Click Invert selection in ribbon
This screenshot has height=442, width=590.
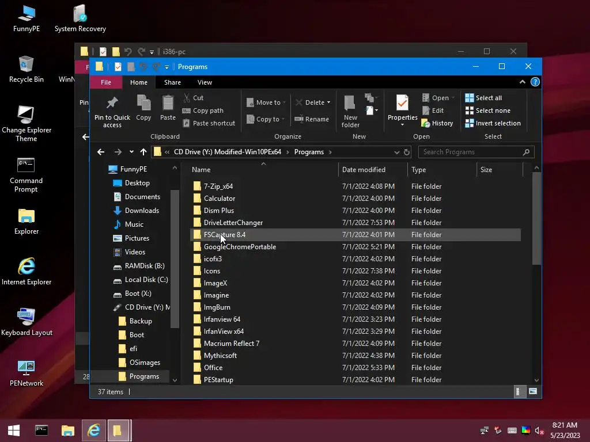coord(493,123)
